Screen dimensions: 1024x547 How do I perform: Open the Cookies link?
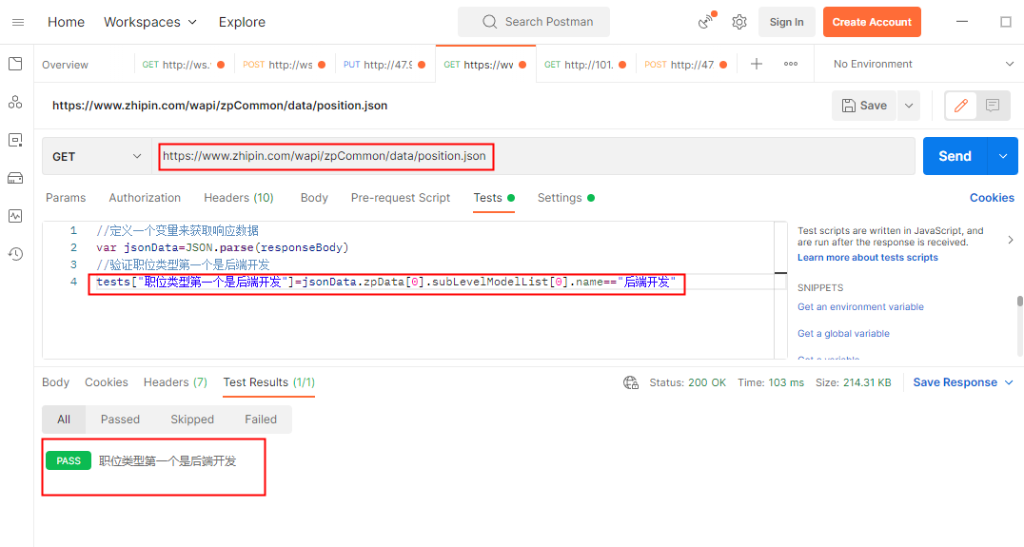(992, 198)
